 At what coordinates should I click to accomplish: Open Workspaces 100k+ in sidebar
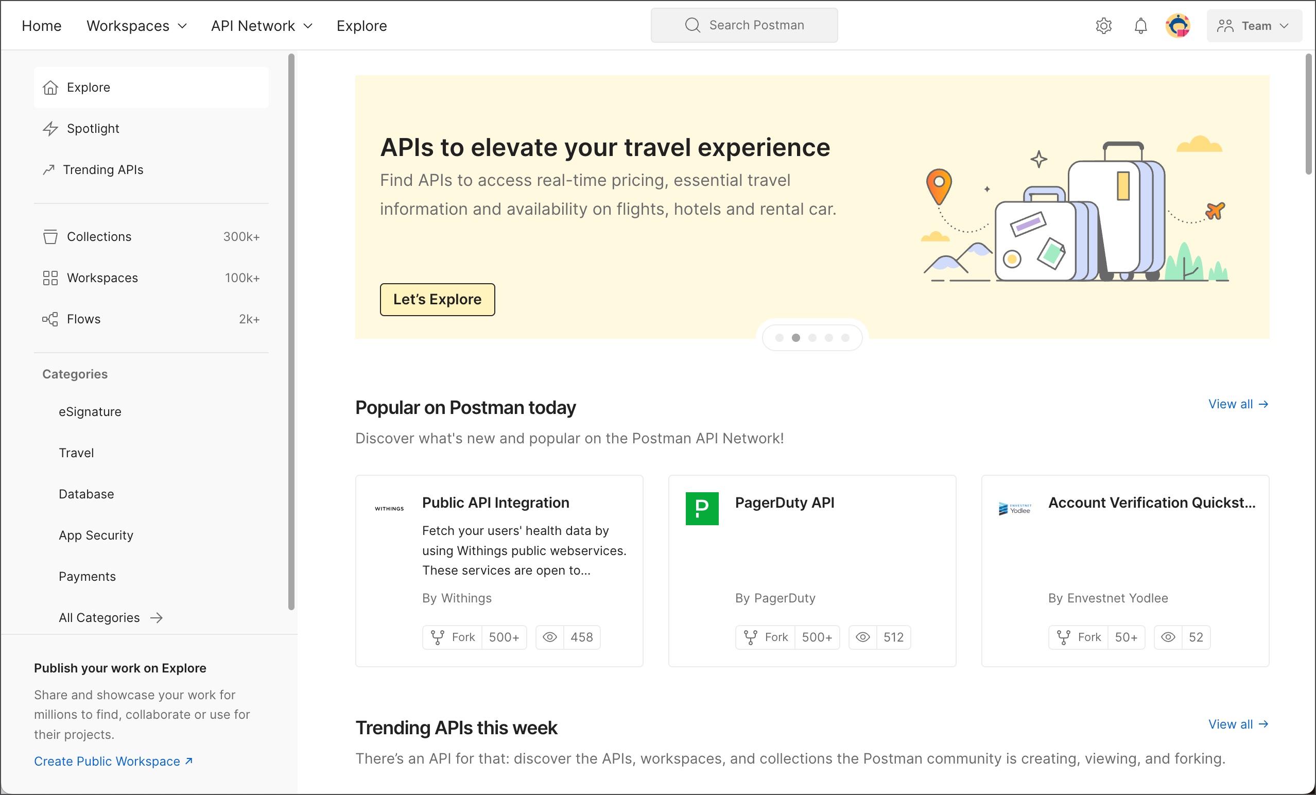[x=151, y=278]
